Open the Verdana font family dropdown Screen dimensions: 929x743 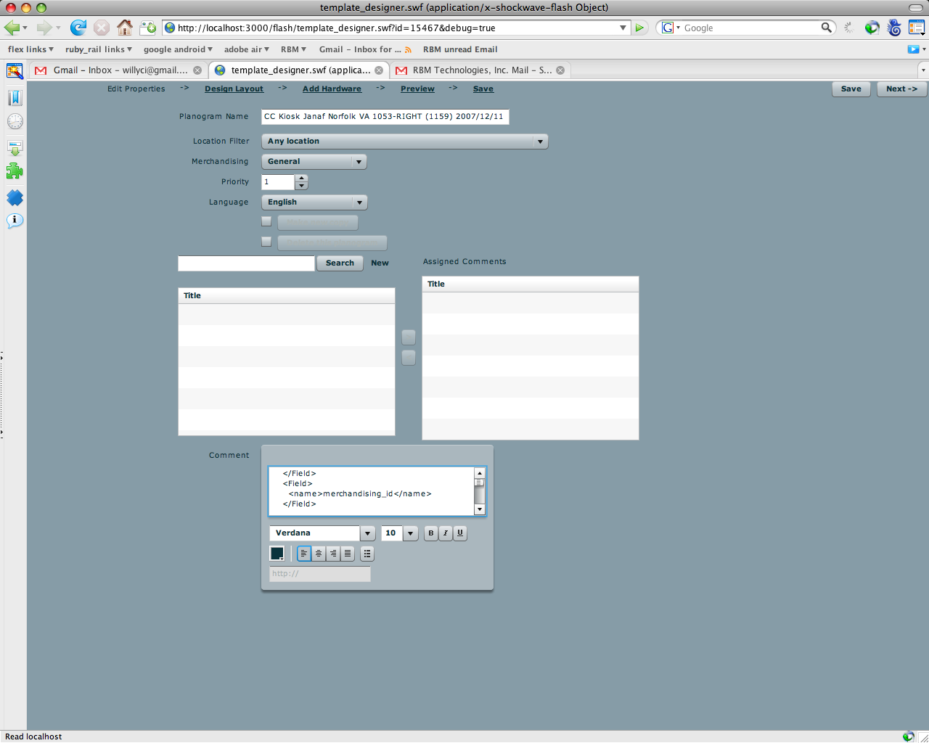367,533
